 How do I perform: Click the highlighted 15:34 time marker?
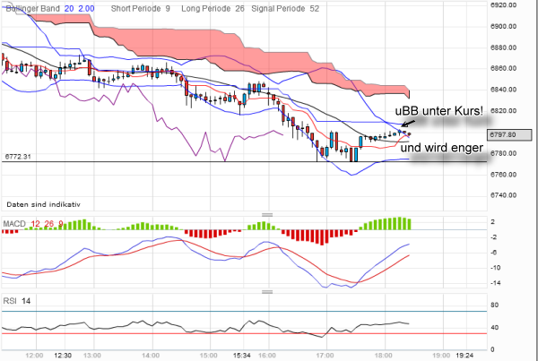242,355
